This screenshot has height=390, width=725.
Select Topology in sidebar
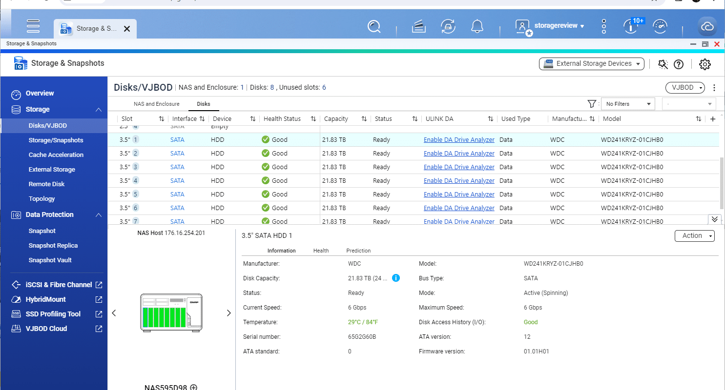point(41,199)
